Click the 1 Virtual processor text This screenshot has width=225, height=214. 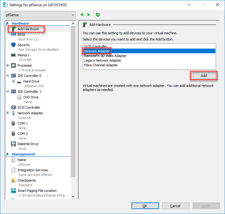click(32, 70)
